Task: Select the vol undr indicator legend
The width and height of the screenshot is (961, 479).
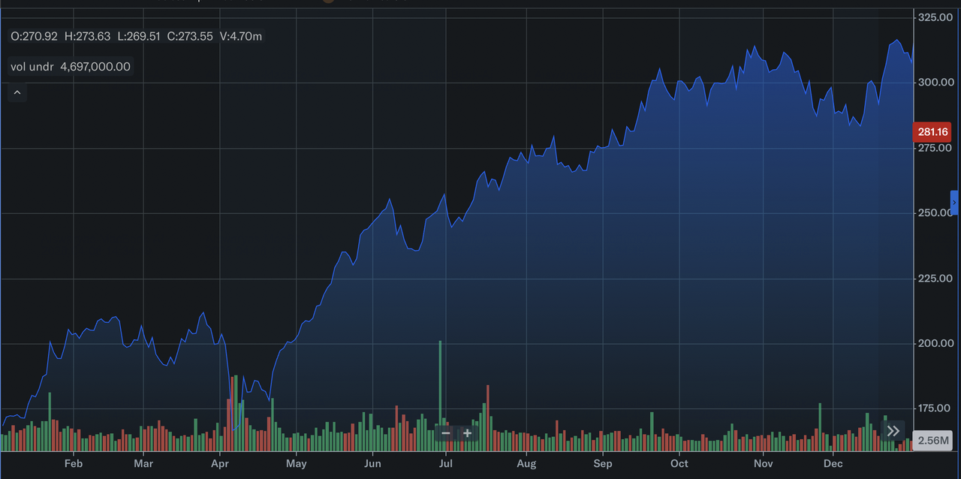Action: coord(32,67)
